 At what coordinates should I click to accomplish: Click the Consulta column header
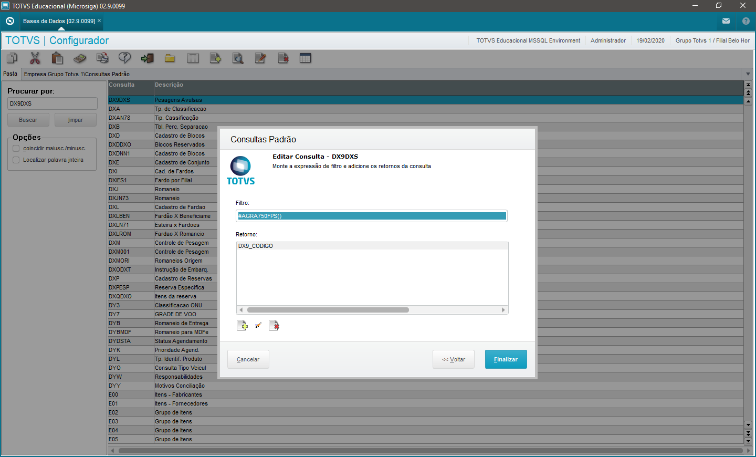coord(131,87)
